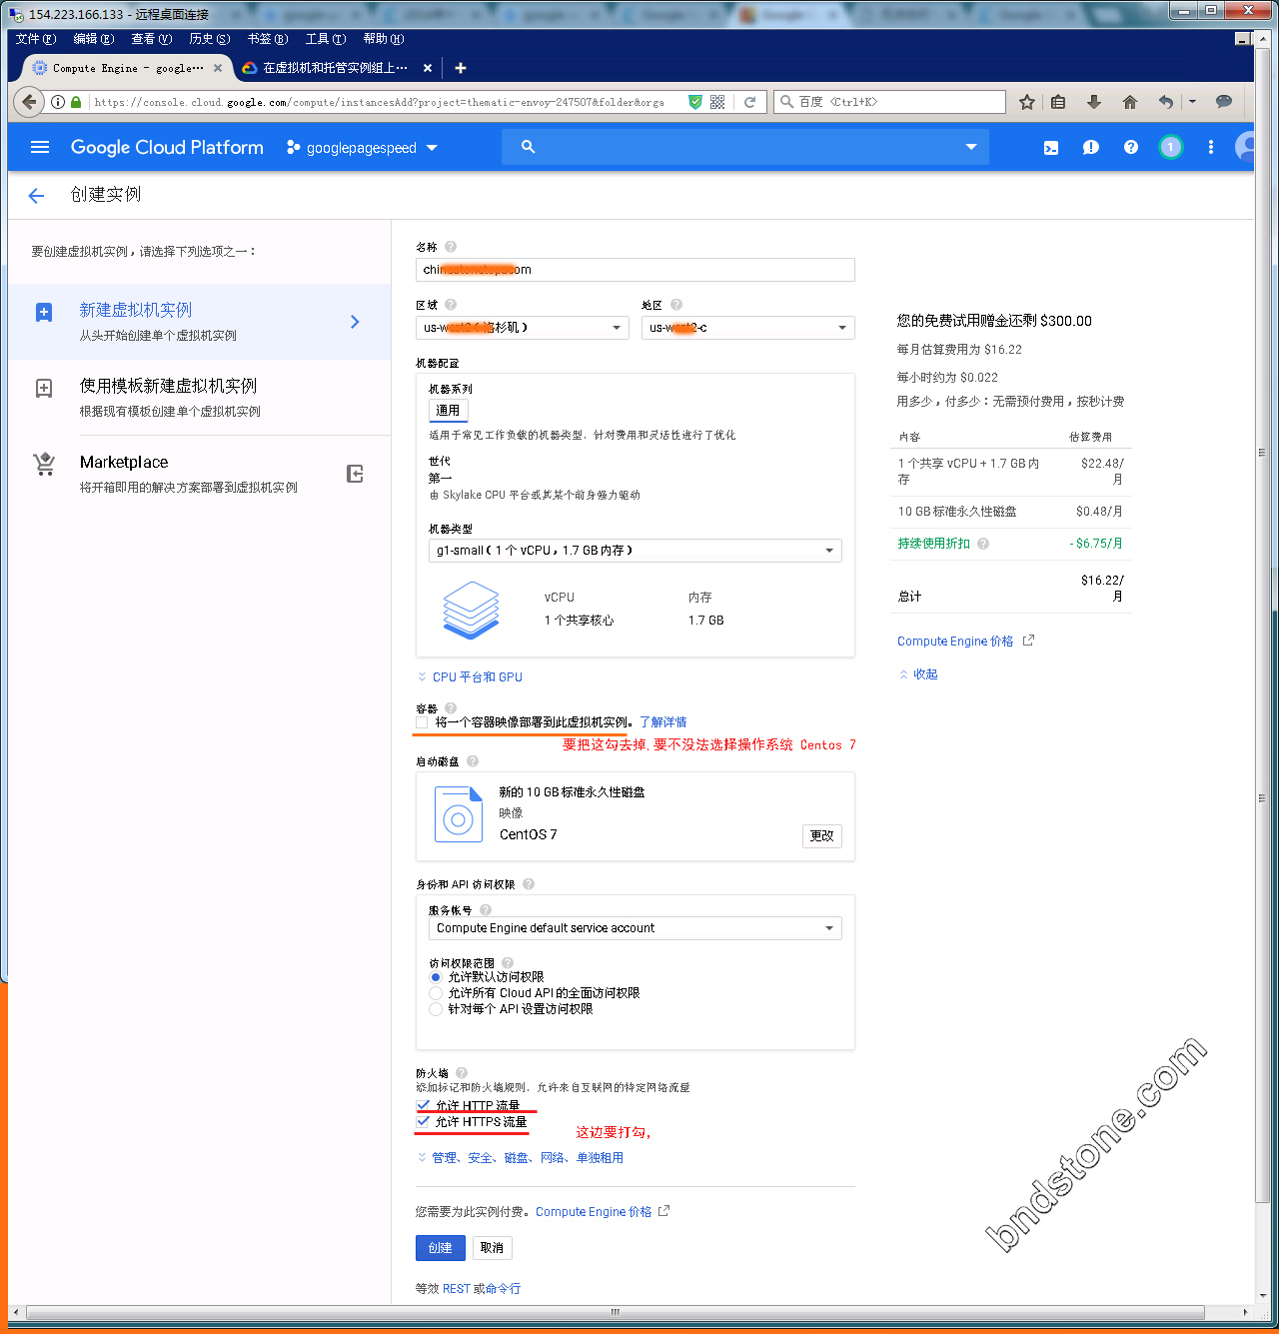Viewport: 1279px width, 1334px height.
Task: Click the 取消 cancel button
Action: [x=492, y=1248]
